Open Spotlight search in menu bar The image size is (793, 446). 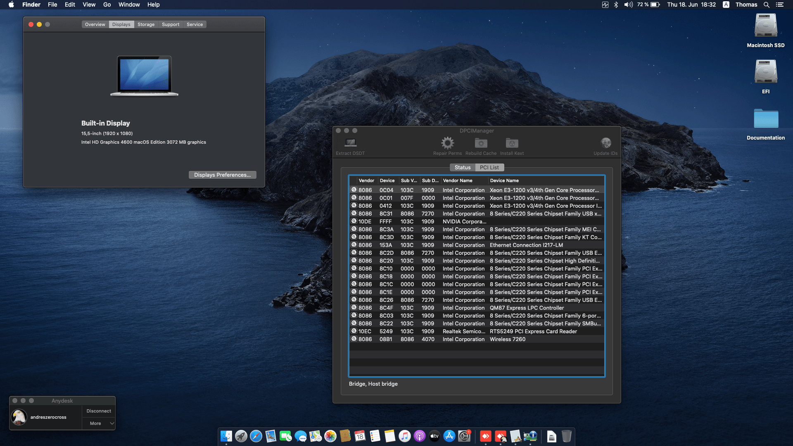click(766, 5)
